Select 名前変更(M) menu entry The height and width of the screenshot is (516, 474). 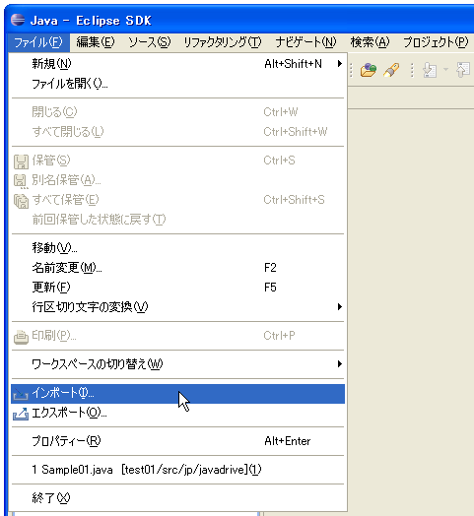[178, 268]
